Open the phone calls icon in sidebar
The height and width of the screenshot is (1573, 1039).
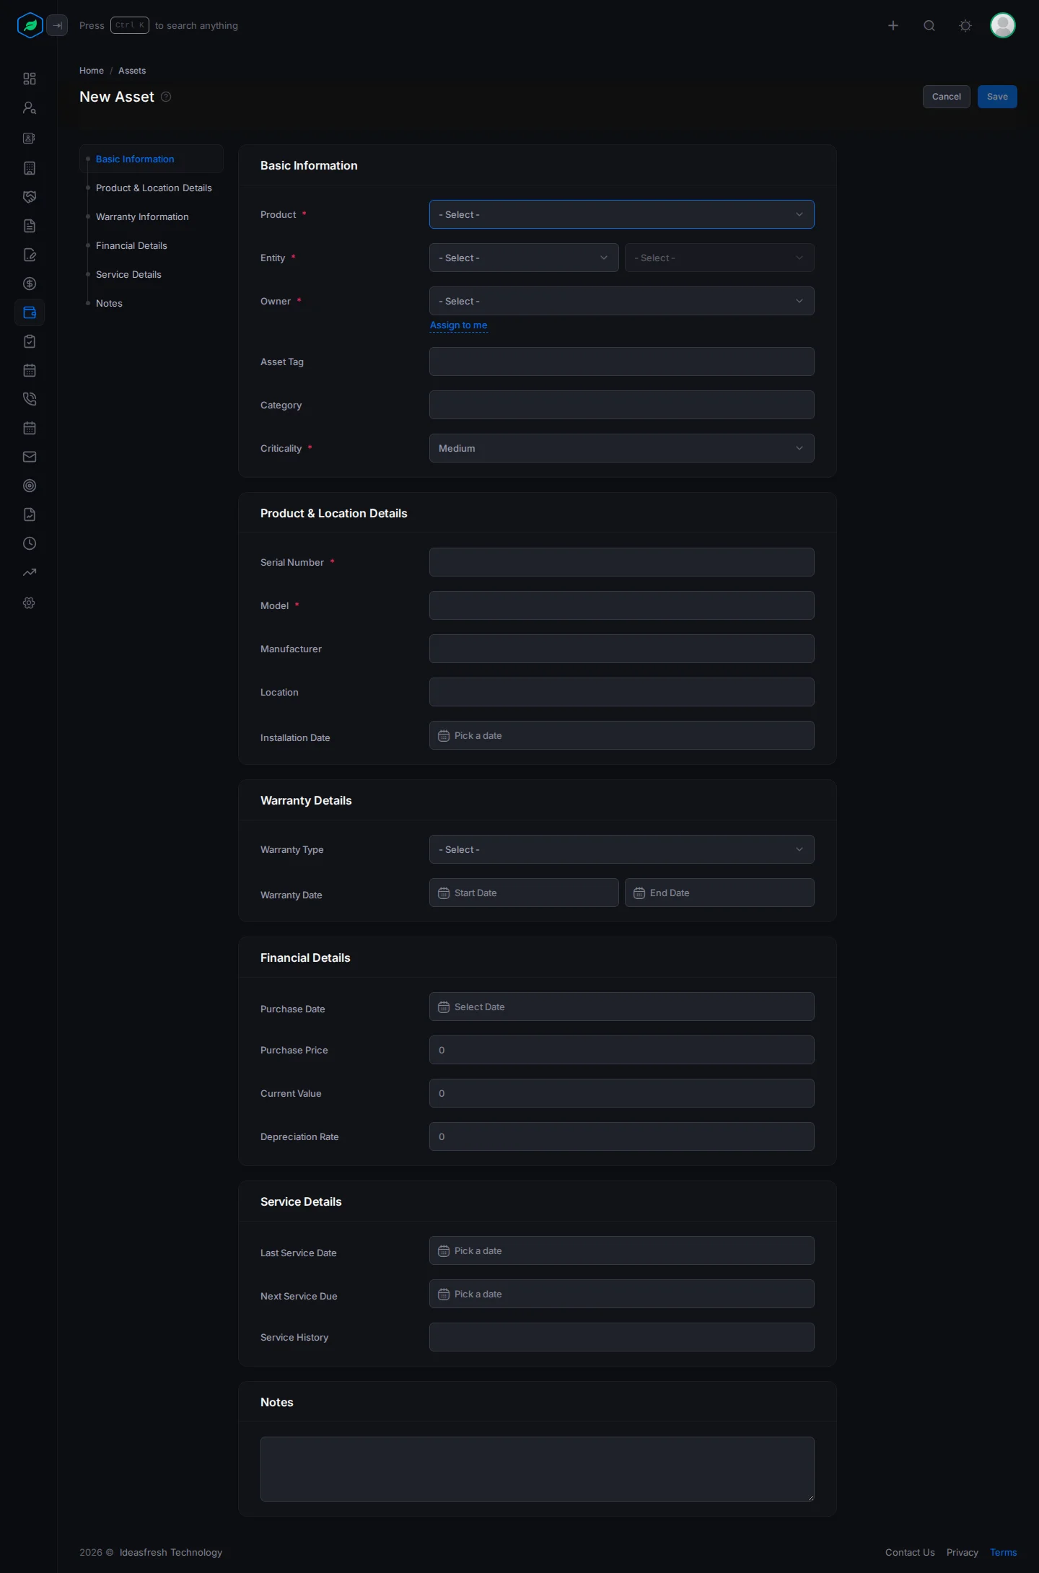tap(30, 399)
